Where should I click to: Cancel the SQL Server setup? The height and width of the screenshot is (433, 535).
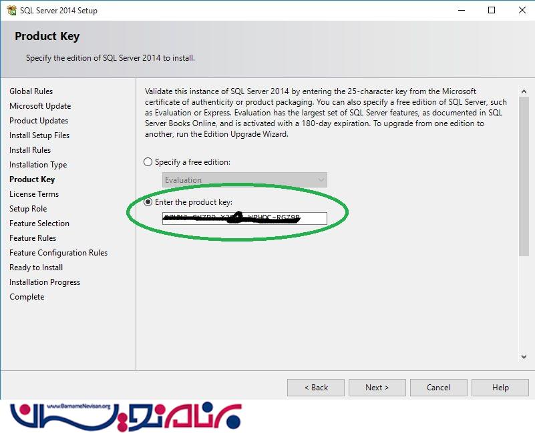click(x=439, y=388)
